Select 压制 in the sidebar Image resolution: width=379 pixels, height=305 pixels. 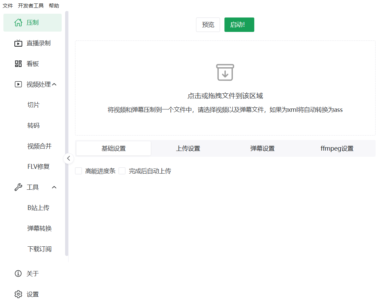pos(33,23)
